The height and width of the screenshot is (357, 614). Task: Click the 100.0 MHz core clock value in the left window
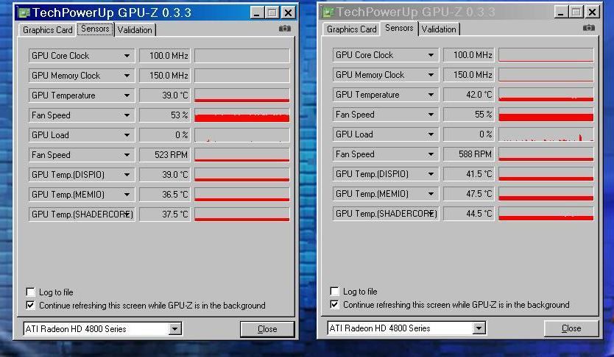(x=165, y=56)
